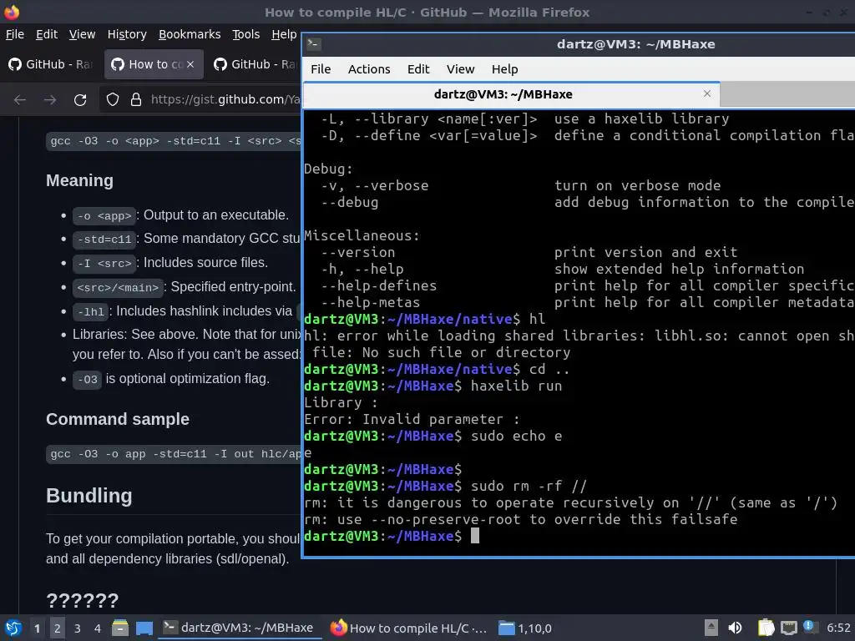Click the removable media eject tray icon
Screen dimensions: 855x641
pyautogui.click(x=711, y=628)
